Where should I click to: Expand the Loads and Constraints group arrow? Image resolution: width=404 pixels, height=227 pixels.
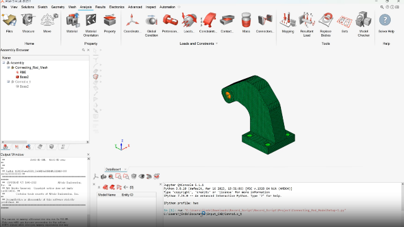tap(217, 44)
